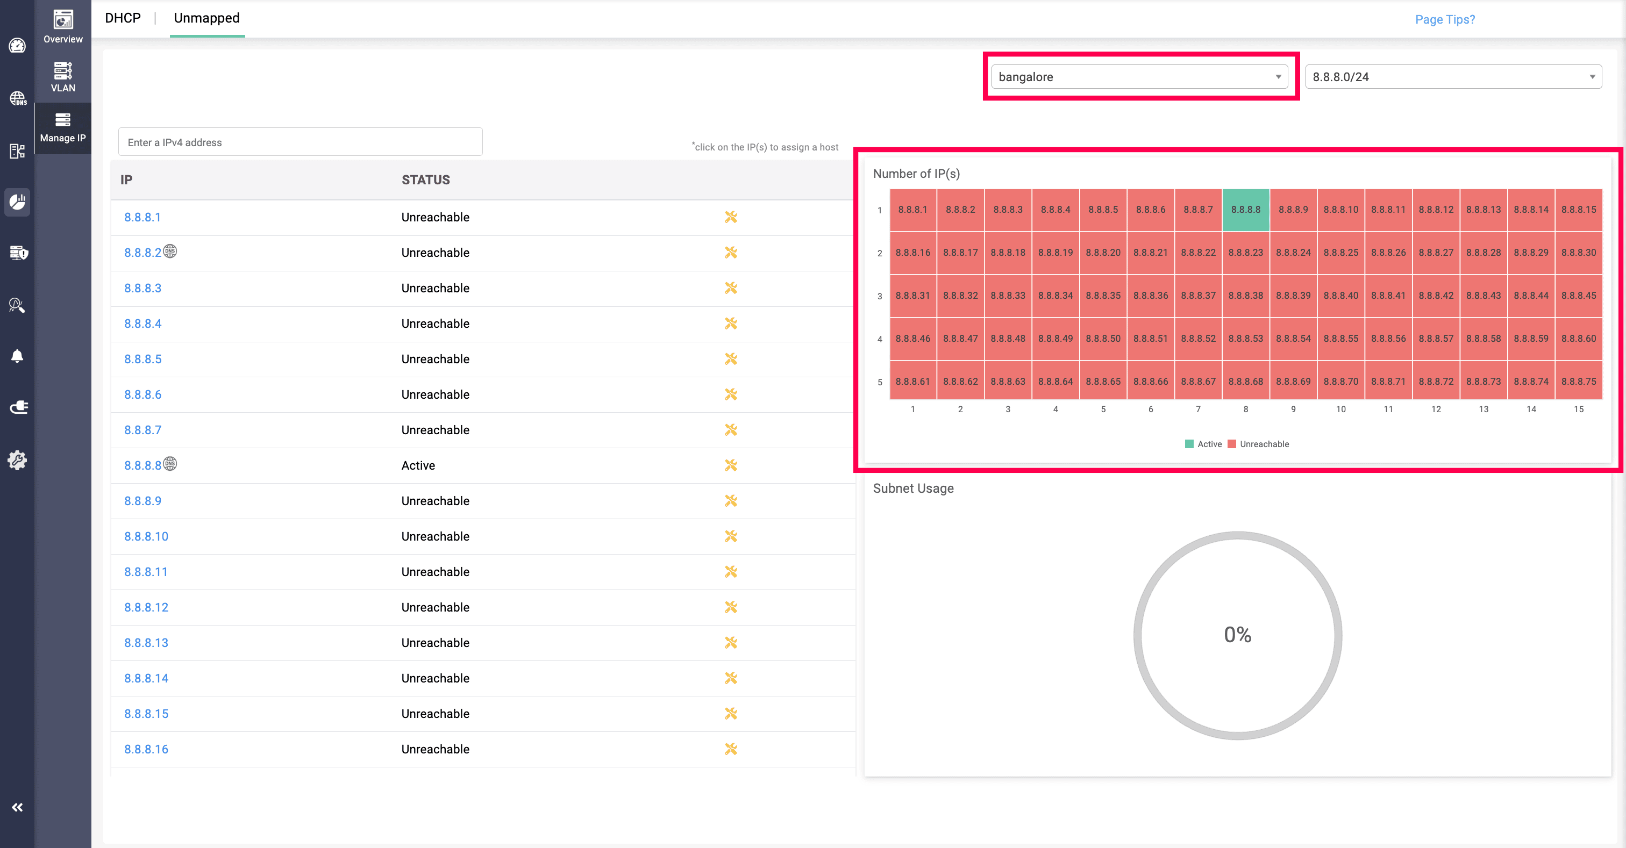Image resolution: width=1626 pixels, height=848 pixels.
Task: Click the dashboard gauge icon in sidebar
Action: tap(17, 46)
